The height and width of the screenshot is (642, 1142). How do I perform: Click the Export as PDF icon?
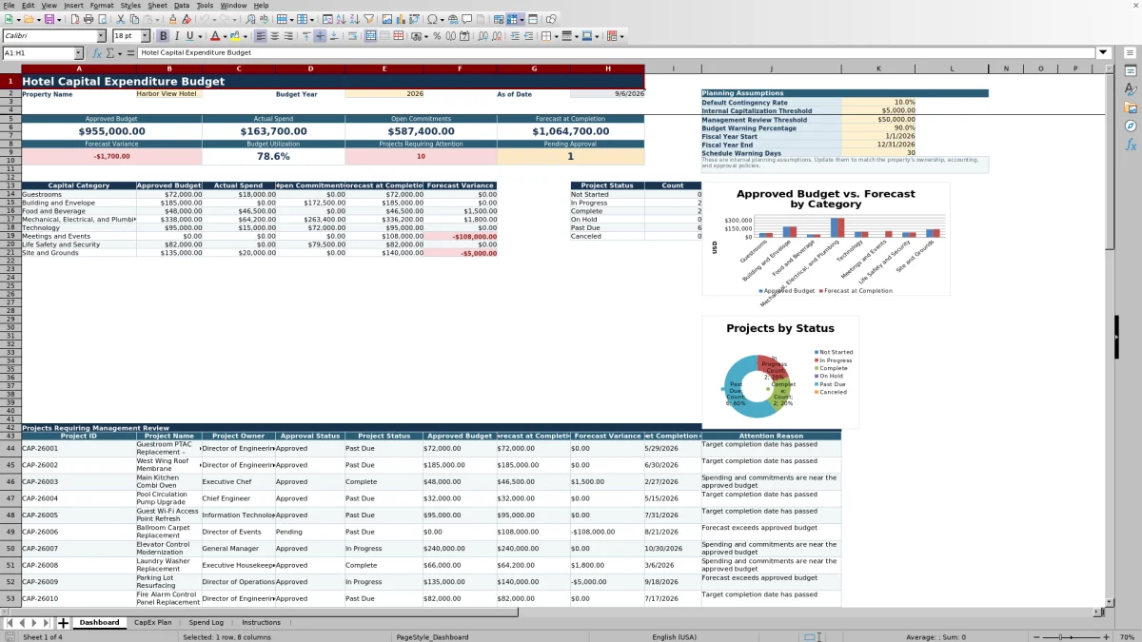tap(73, 19)
